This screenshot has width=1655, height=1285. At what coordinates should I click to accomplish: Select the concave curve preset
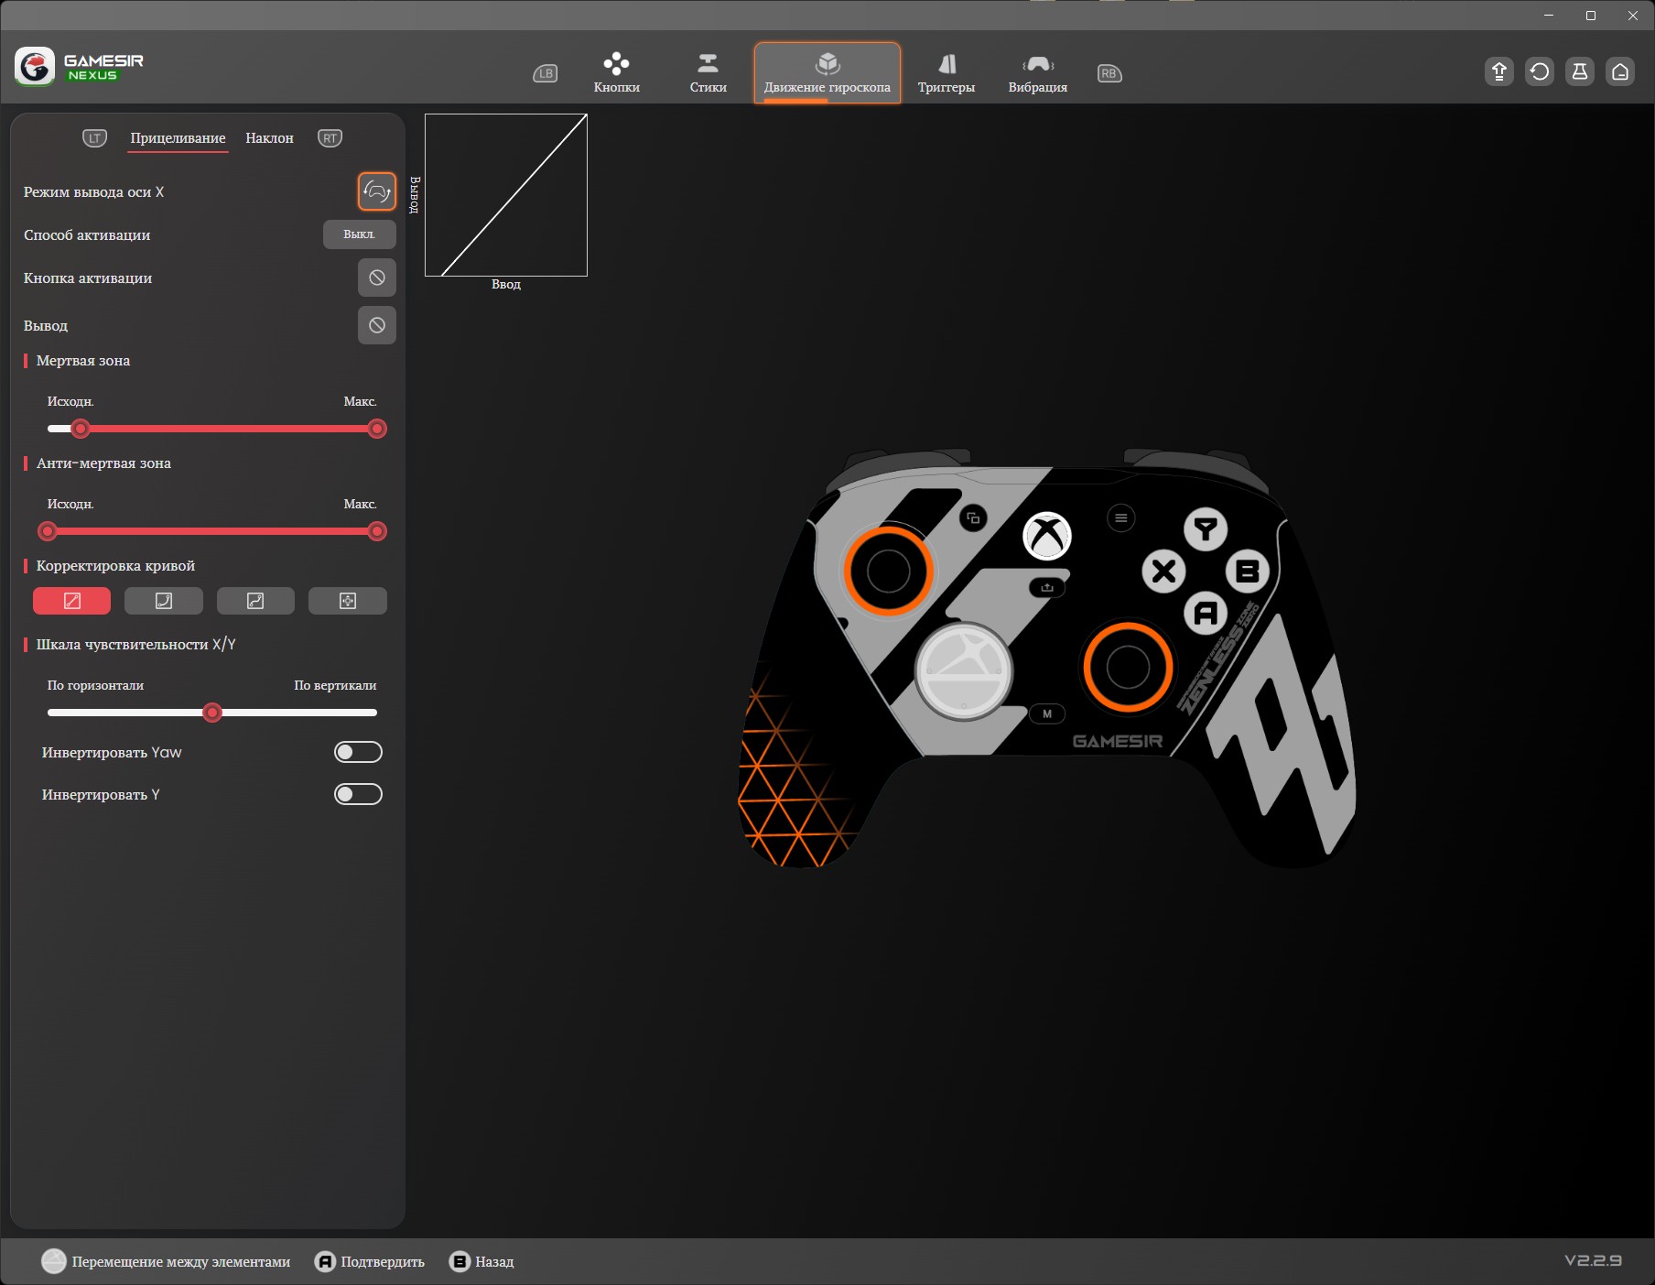[x=164, y=601]
